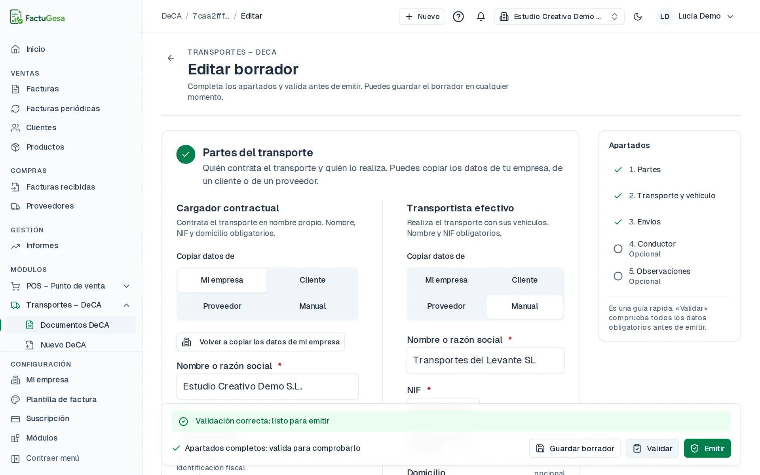Click the Validar button
760x475 pixels.
[x=652, y=448]
